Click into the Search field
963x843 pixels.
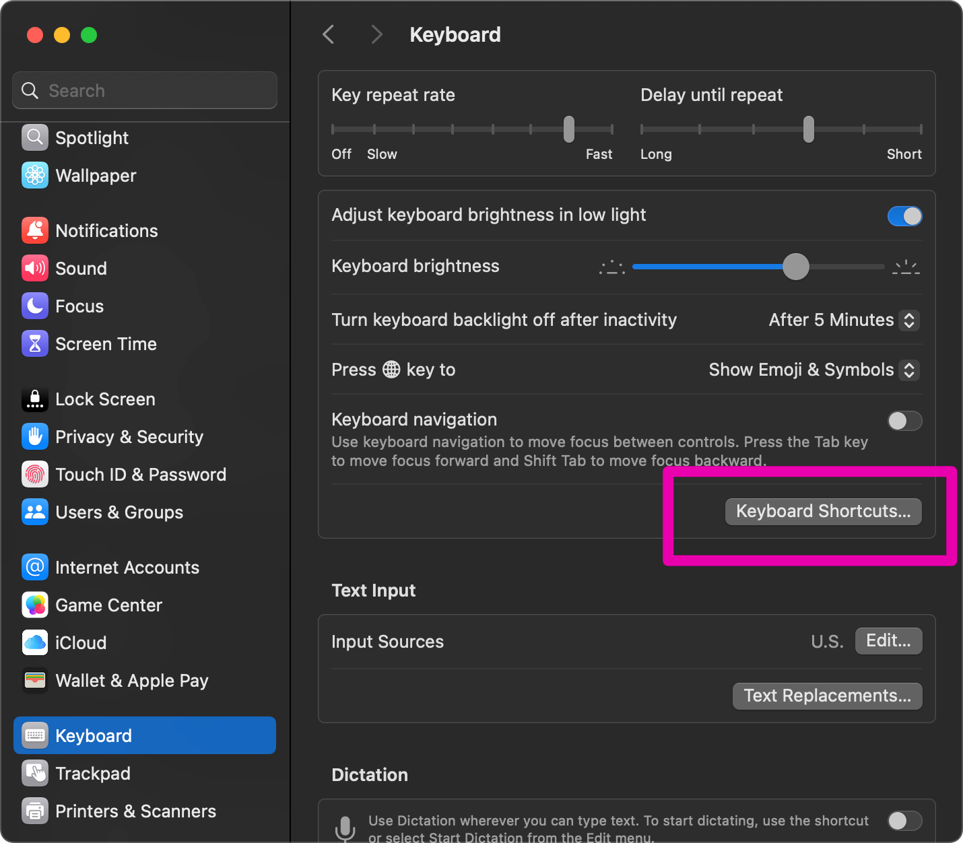[145, 90]
